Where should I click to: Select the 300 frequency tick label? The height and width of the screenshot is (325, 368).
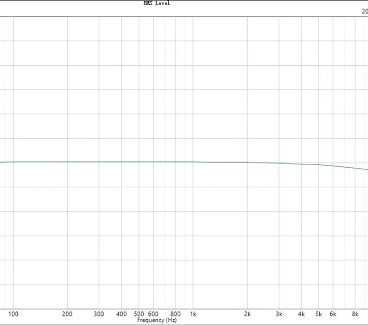click(99, 314)
